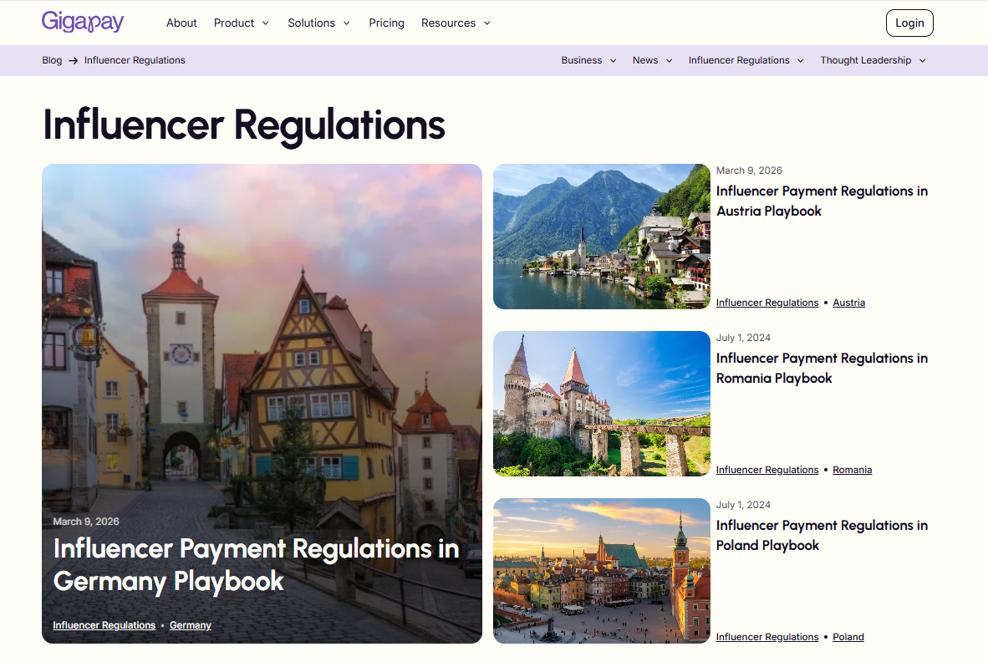Open the Business category dropdown
This screenshot has width=988, height=662.
588,60
